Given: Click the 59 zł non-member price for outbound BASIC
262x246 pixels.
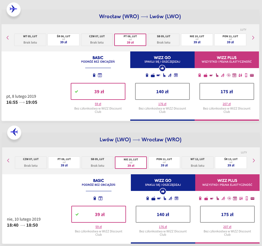Looking at the screenshot, I should click(x=98, y=104).
